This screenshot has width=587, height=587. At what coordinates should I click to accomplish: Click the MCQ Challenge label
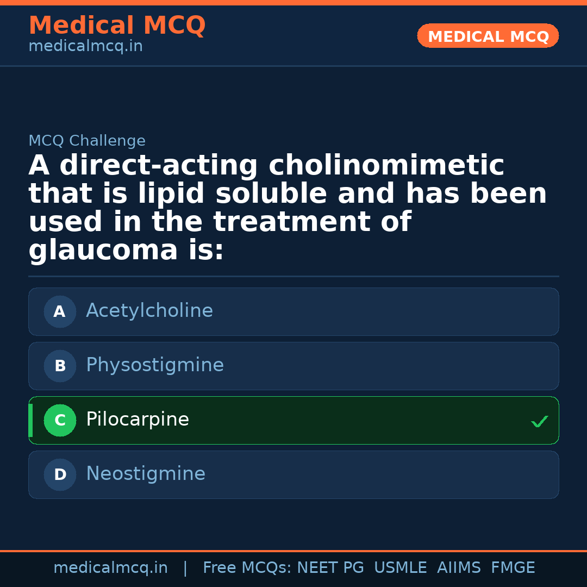[x=87, y=141]
